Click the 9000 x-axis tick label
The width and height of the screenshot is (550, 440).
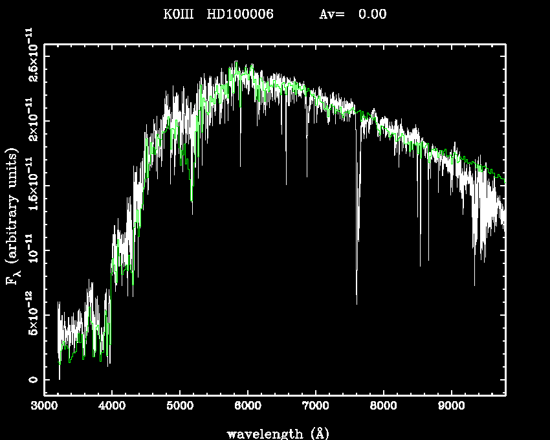pos(451,408)
